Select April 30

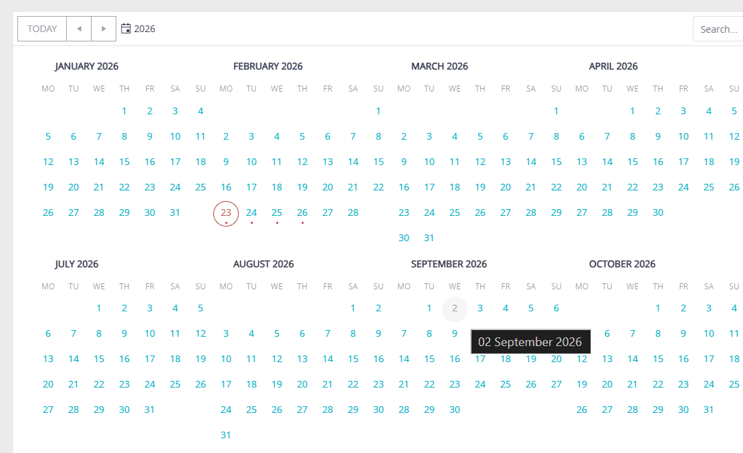[x=657, y=213]
